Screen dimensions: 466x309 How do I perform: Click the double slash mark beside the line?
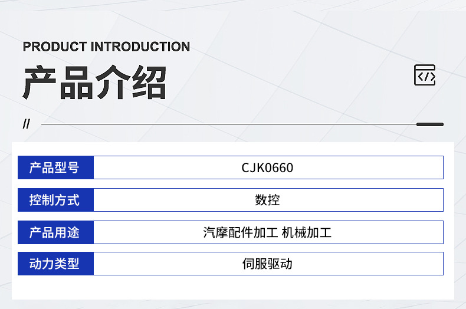(x=26, y=124)
